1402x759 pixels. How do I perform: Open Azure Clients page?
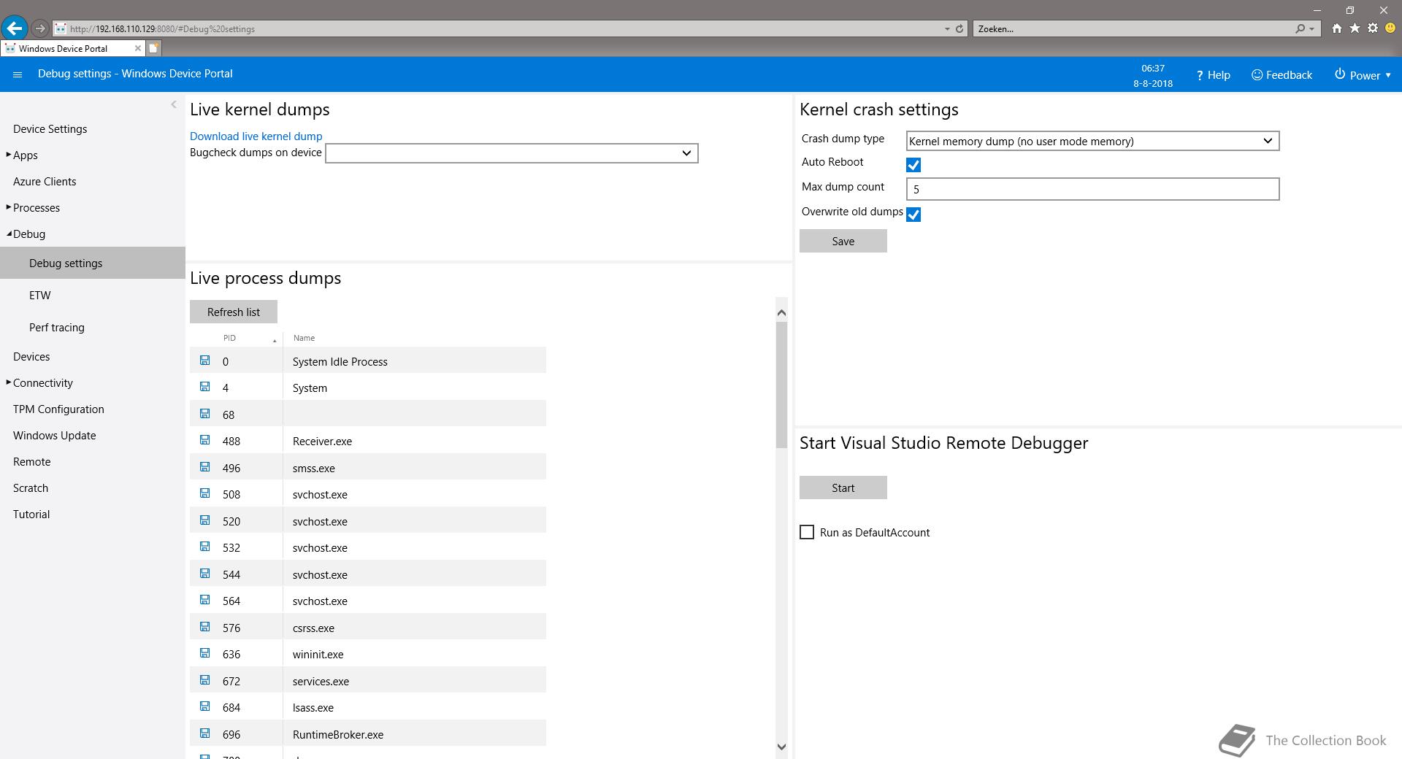point(45,182)
